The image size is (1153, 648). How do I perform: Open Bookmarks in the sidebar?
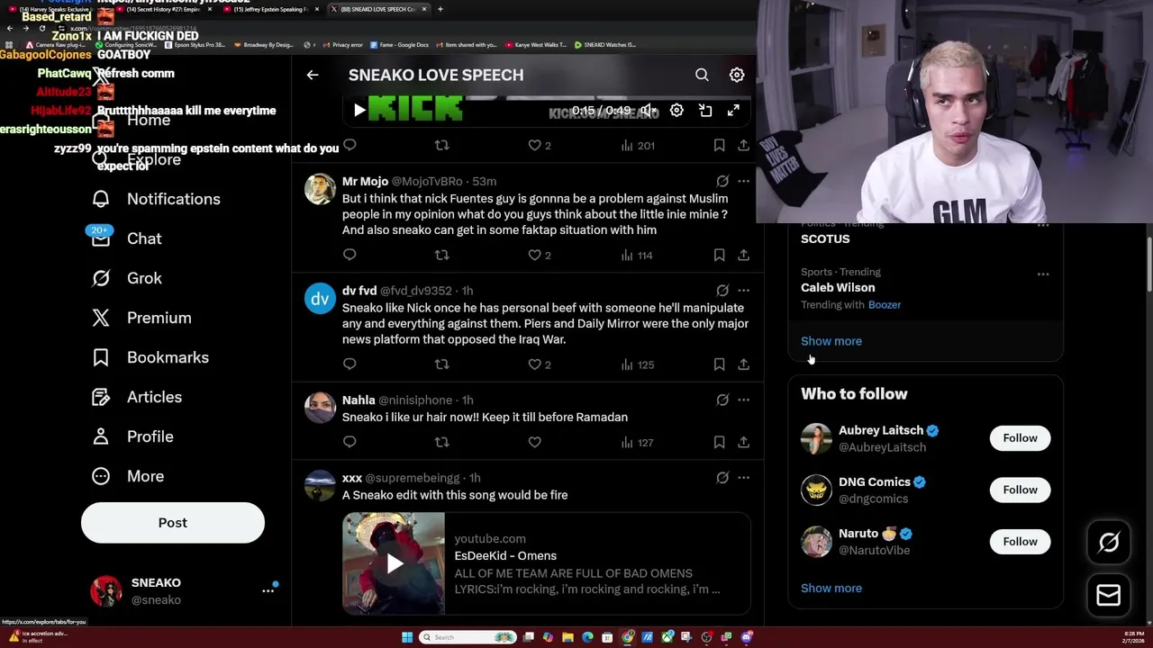coord(150,357)
